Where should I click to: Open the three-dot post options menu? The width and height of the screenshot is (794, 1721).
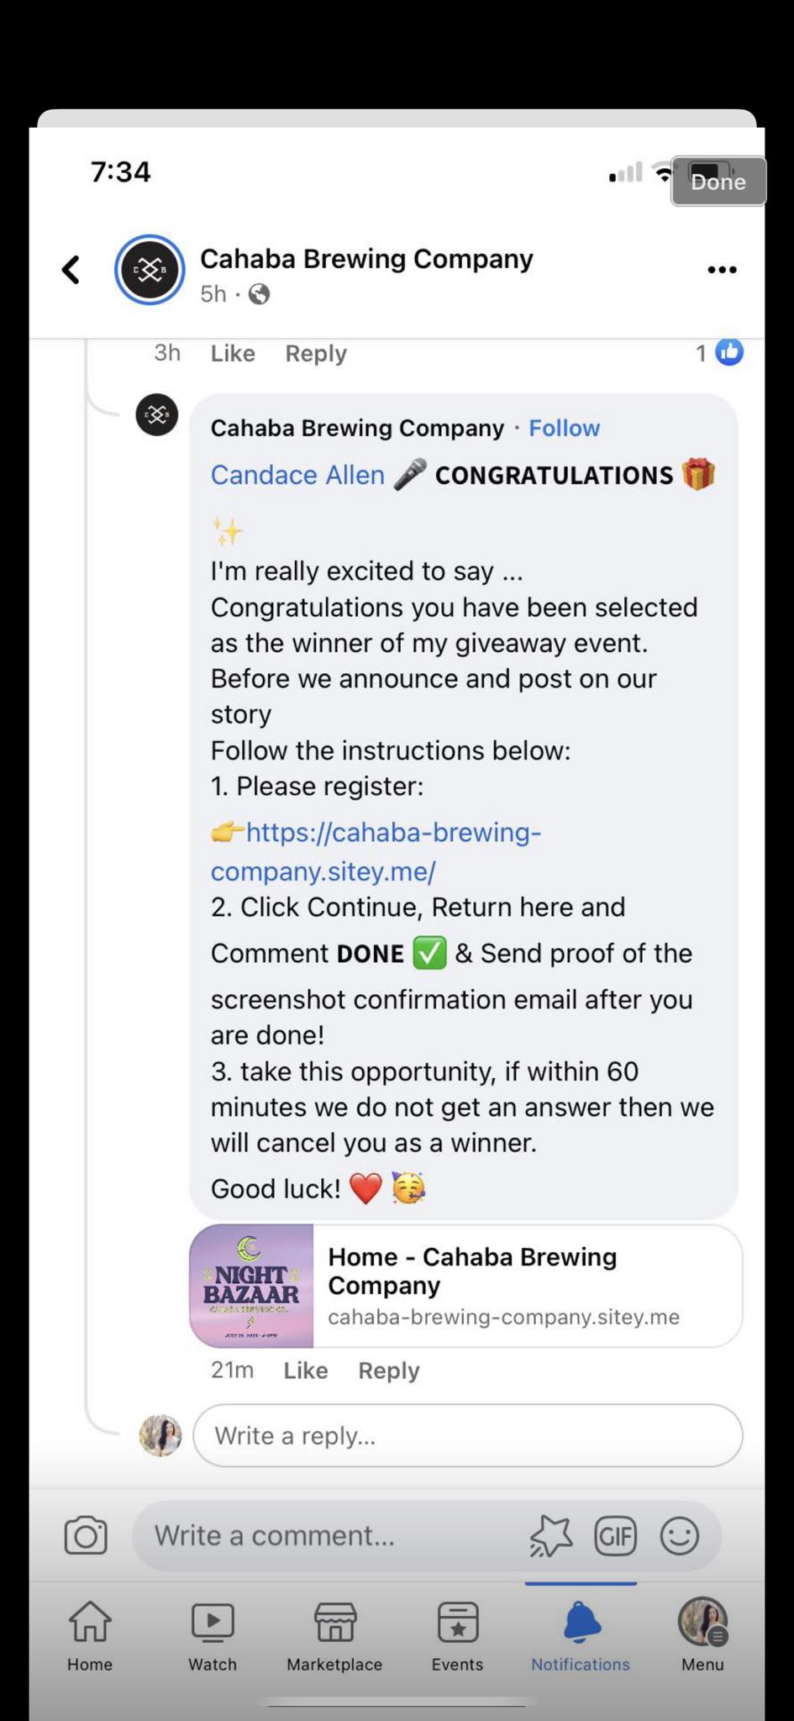[x=722, y=270]
